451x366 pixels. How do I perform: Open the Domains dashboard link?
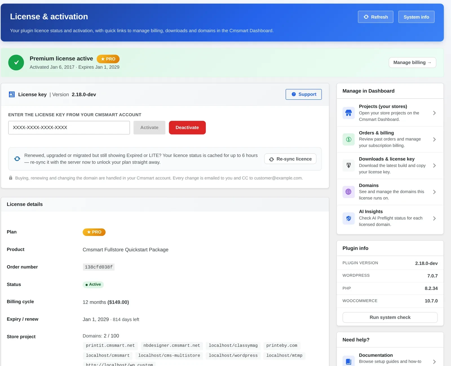pyautogui.click(x=390, y=192)
